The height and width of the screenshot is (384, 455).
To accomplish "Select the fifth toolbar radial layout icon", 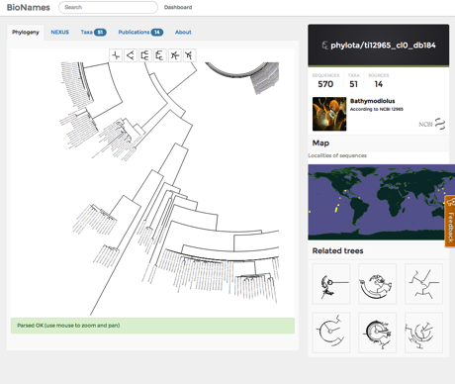I will point(175,55).
